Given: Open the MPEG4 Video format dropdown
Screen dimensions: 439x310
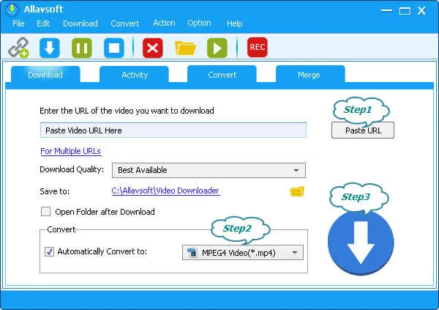Looking at the screenshot, I should click(x=242, y=253).
